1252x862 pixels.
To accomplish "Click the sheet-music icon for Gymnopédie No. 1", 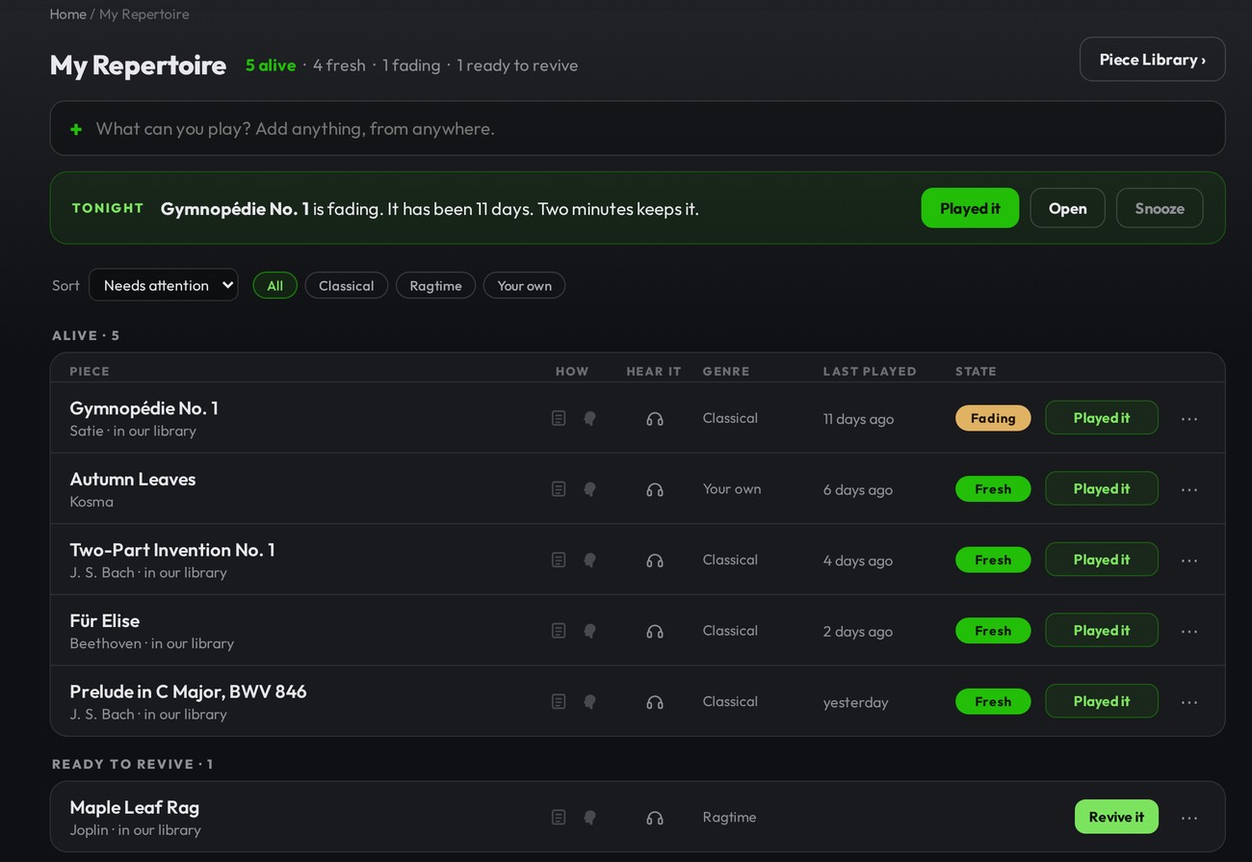I will click(x=559, y=418).
